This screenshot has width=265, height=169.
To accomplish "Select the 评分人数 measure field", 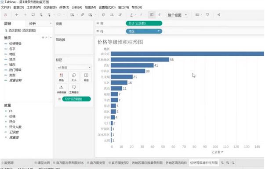I will point(15,127).
